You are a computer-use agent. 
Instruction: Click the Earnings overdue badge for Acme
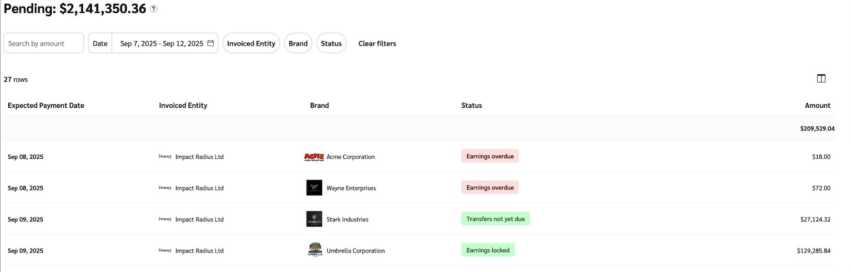pyautogui.click(x=490, y=157)
